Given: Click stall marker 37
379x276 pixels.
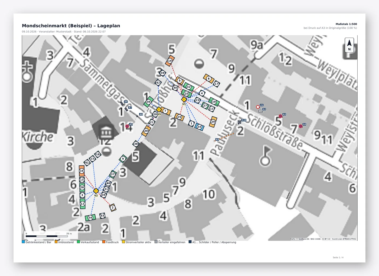Looking at the screenshot, I should pos(113,174).
